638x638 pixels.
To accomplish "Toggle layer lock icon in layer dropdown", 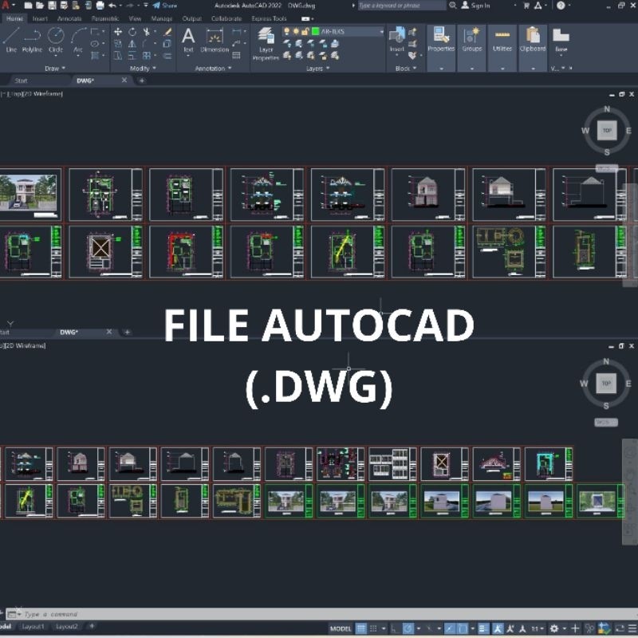I will [305, 31].
